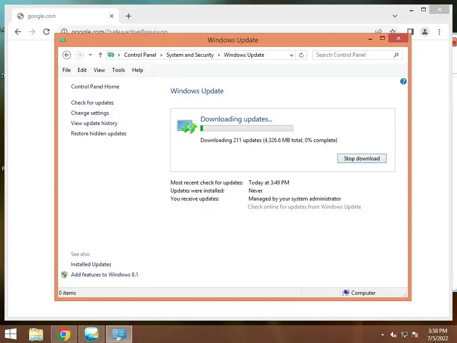Click the muted volume tray icon
This screenshot has height=343, width=457.
click(394, 335)
